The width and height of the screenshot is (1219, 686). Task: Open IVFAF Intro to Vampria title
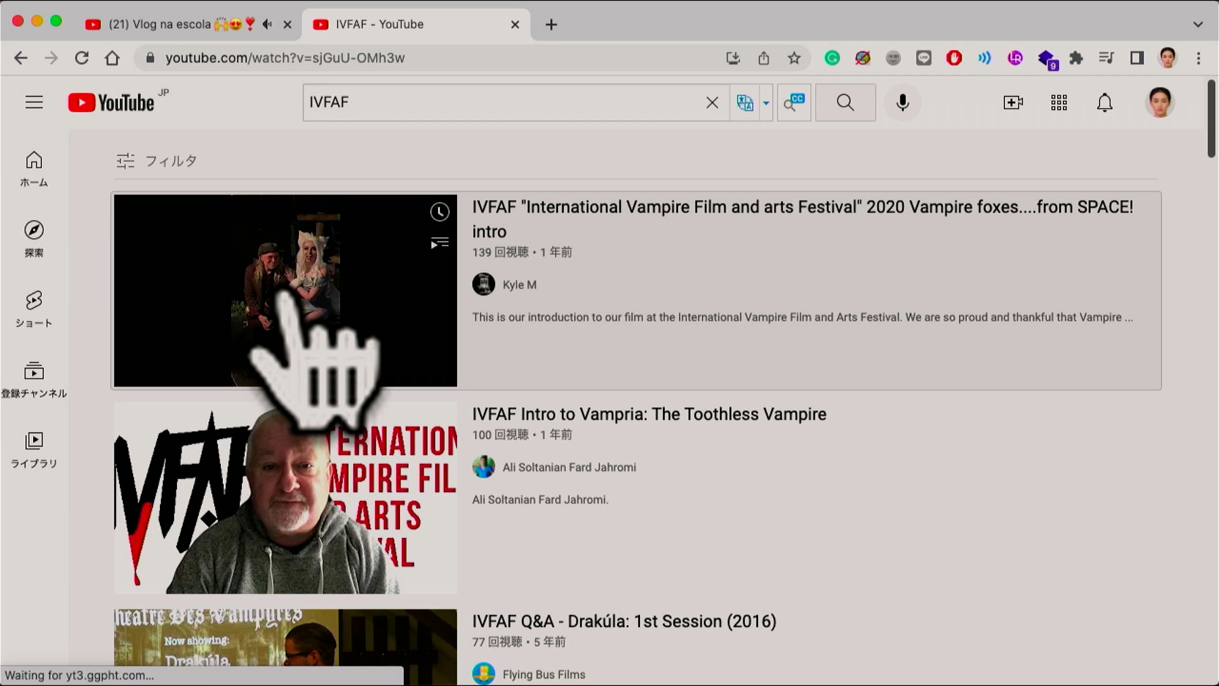[x=649, y=414]
